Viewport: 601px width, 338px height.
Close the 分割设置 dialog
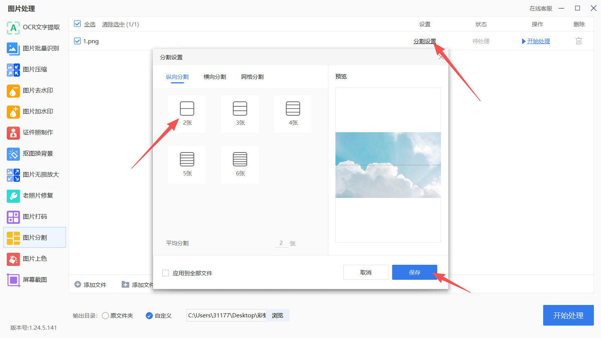[441, 57]
